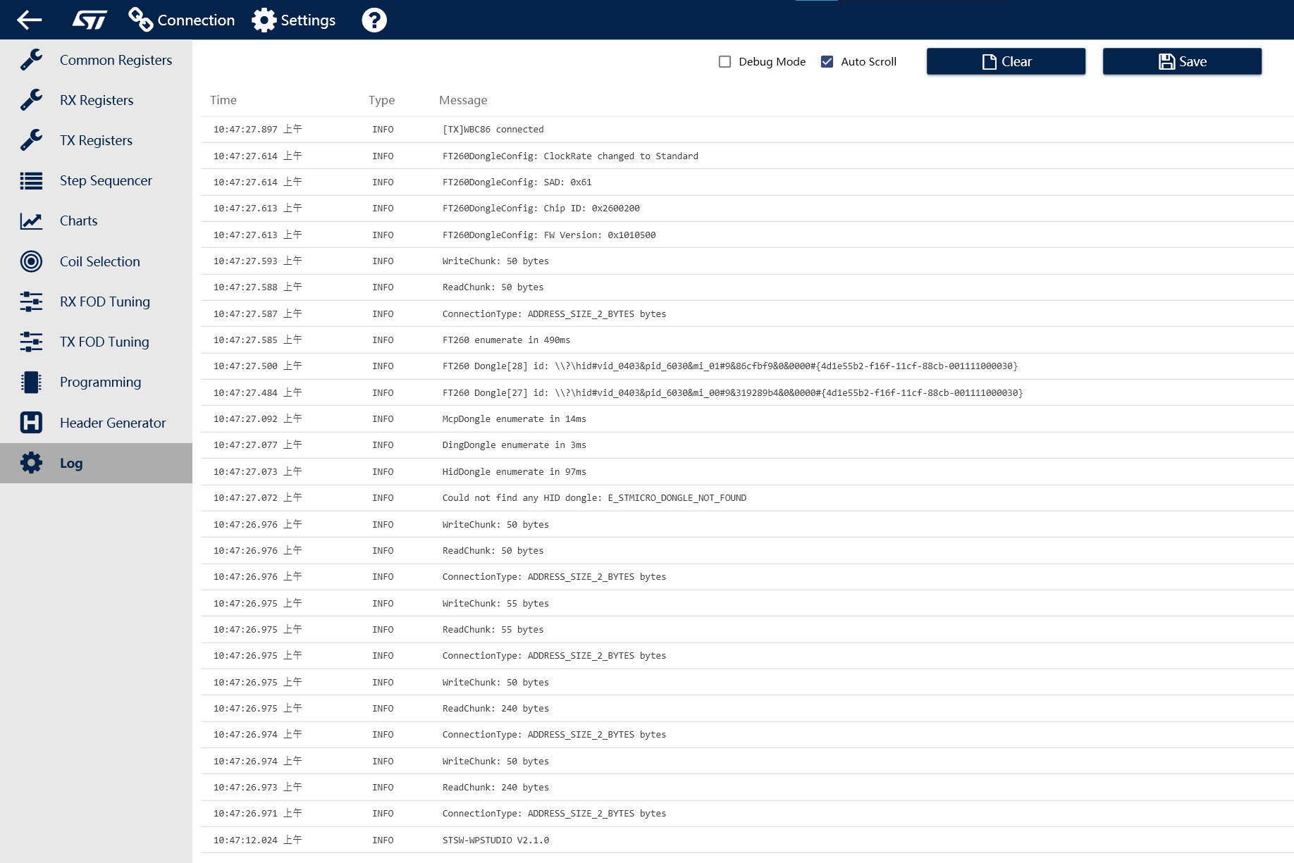The height and width of the screenshot is (863, 1294).
Task: Open RX FOD Tuning sliders icon
Action: (x=31, y=302)
